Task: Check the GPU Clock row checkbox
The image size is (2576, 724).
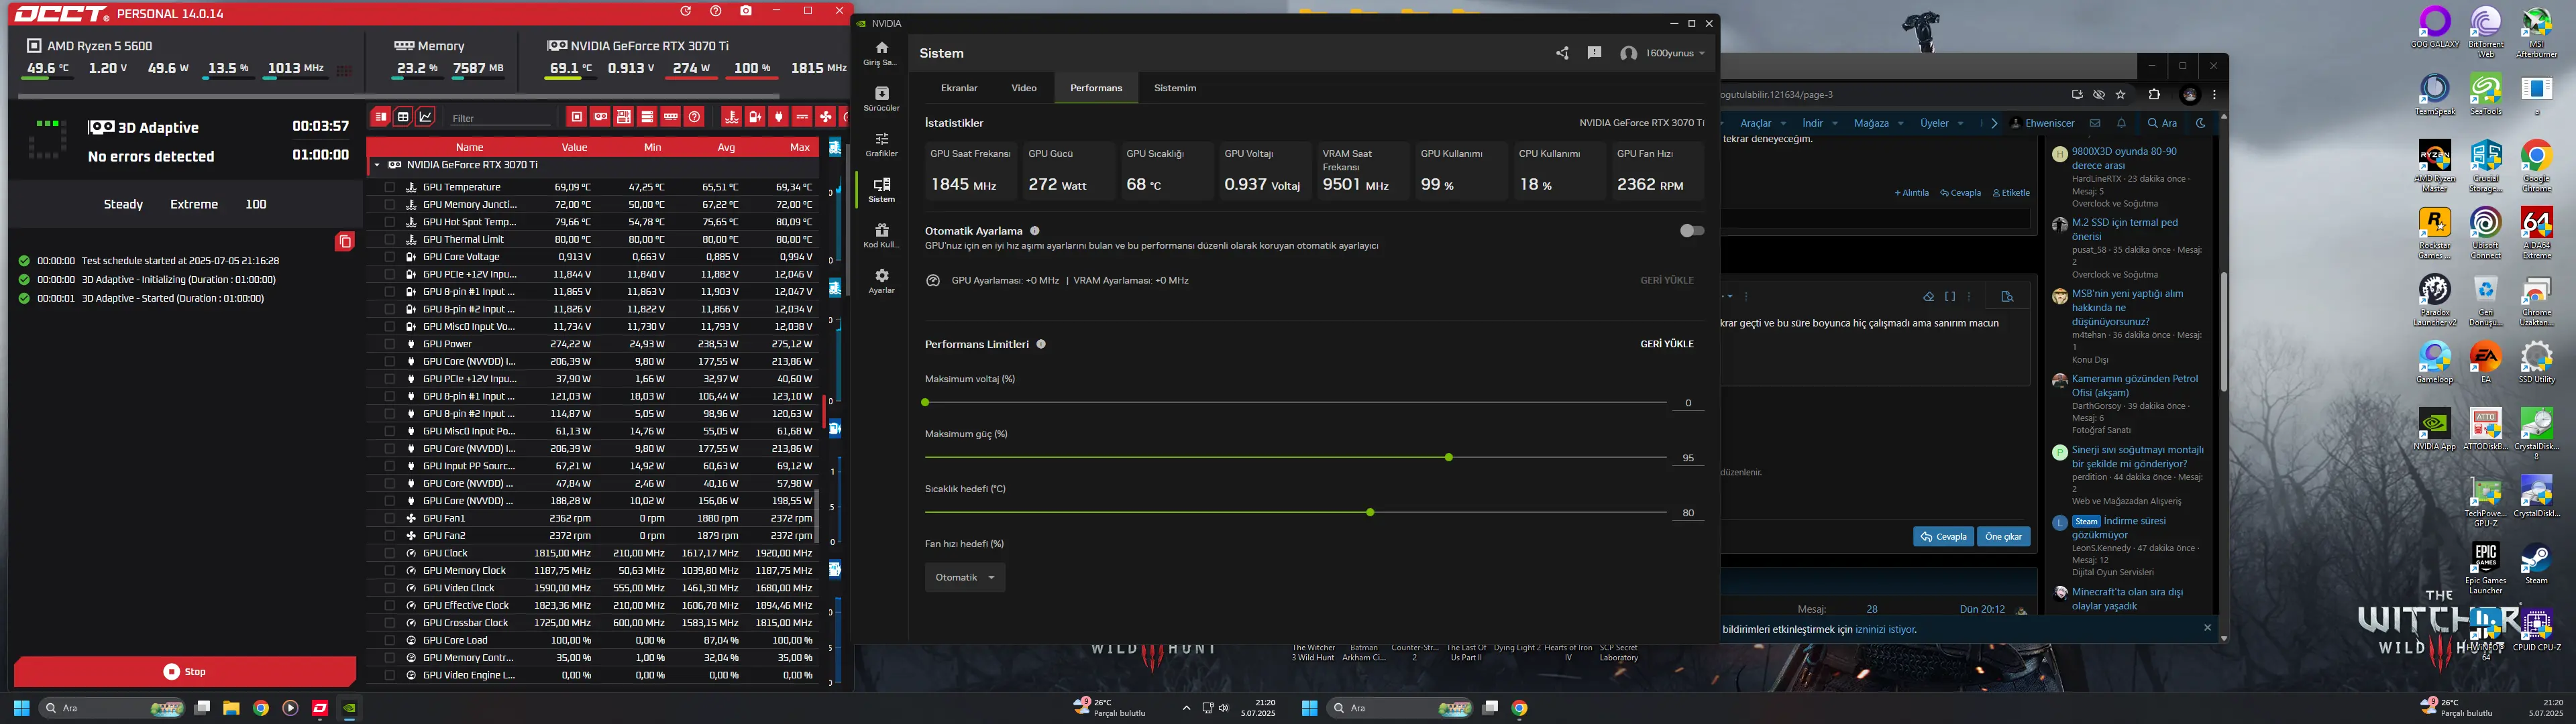Action: point(389,553)
